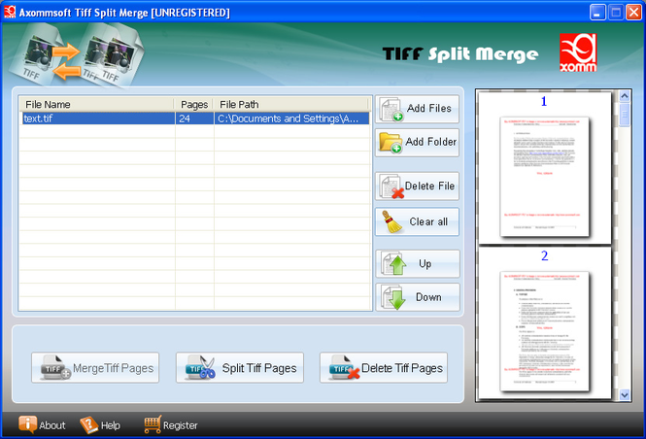The image size is (646, 439).
Task: Sort by the File Path column header
Action: pyautogui.click(x=291, y=104)
